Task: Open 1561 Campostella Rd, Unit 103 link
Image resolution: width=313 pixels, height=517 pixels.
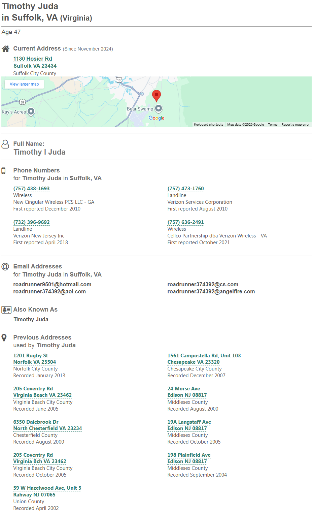Action: (x=204, y=356)
